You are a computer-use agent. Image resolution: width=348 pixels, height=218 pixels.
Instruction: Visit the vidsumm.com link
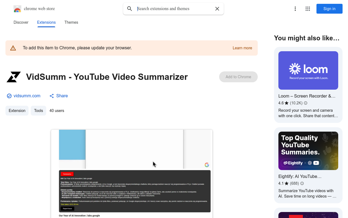27,96
